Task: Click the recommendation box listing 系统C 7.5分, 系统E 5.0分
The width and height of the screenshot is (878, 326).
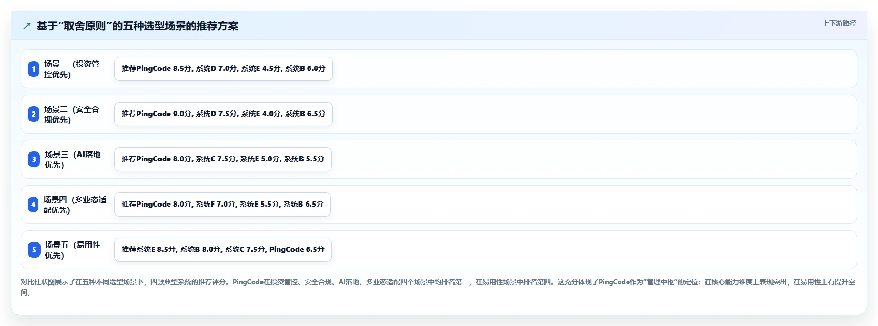Action: (223, 159)
